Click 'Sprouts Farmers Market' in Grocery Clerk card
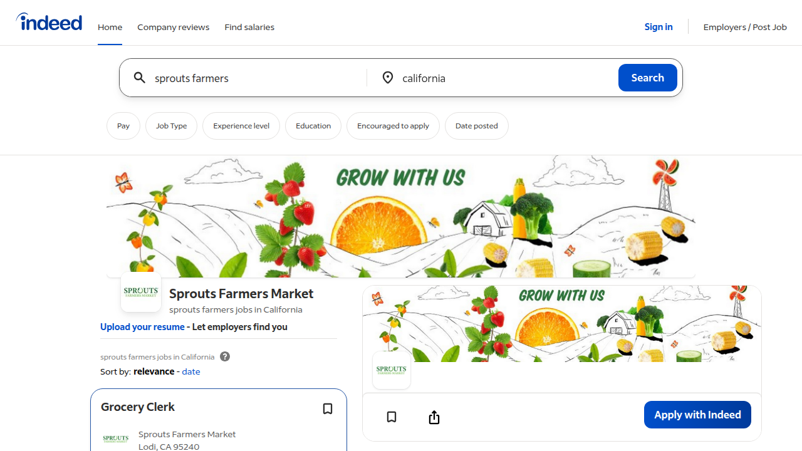 tap(187, 434)
